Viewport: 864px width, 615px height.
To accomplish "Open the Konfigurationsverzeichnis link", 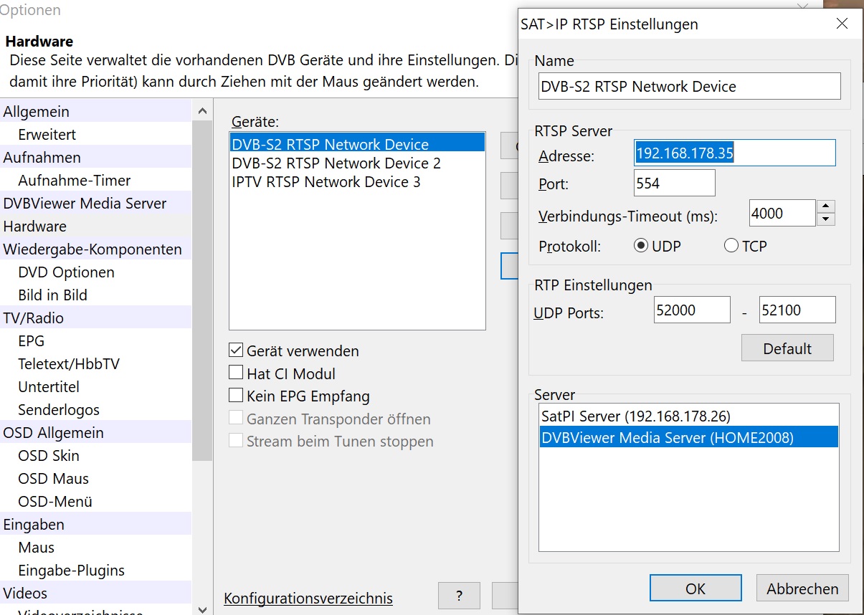I will click(x=308, y=599).
